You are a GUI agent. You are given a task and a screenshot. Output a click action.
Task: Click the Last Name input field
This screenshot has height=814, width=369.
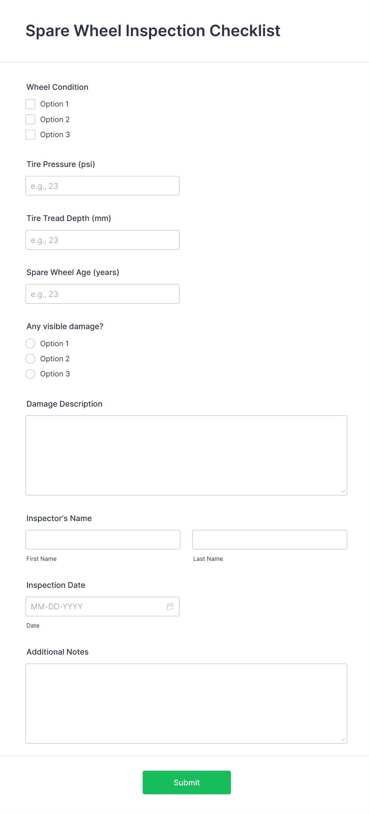click(269, 539)
